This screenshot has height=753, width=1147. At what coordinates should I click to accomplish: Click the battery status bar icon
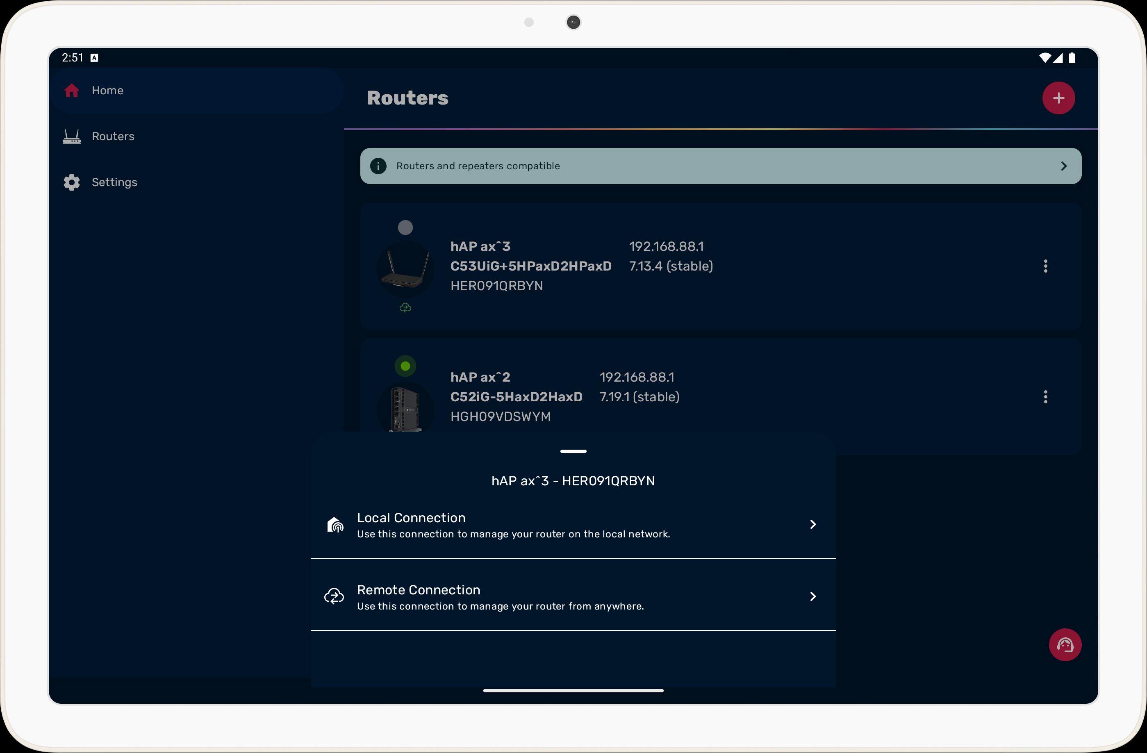(x=1072, y=58)
